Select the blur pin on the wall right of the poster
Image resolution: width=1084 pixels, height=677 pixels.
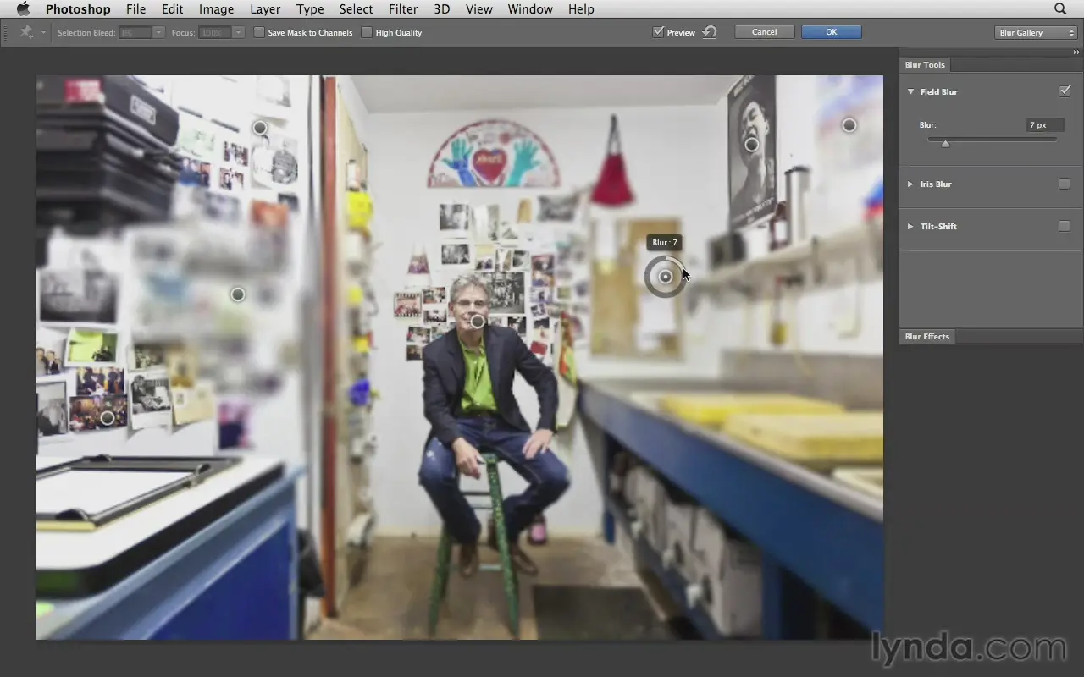(849, 125)
